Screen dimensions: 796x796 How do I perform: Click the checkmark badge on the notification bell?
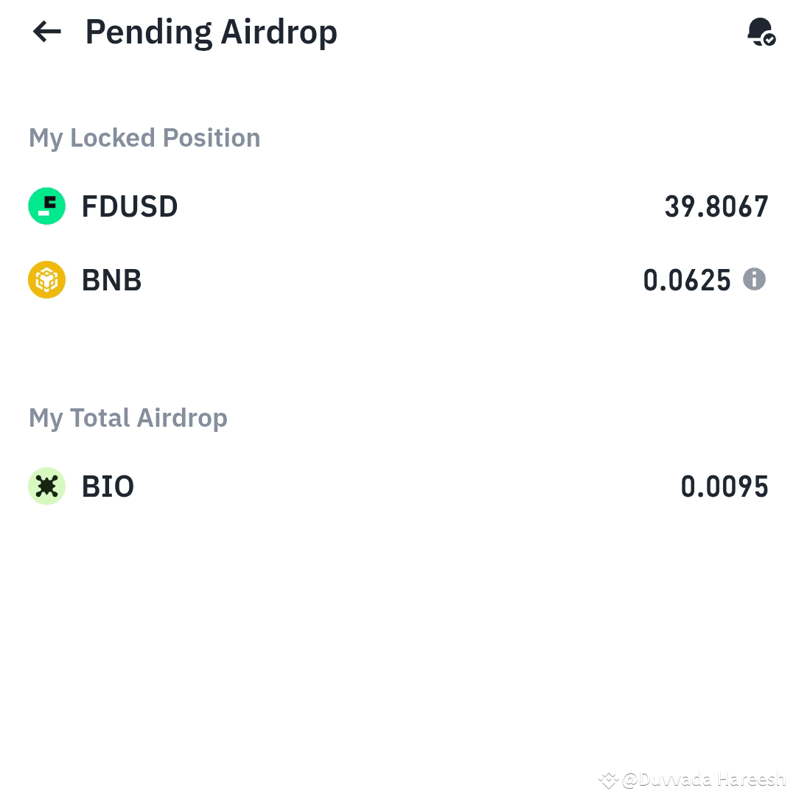pos(769,39)
